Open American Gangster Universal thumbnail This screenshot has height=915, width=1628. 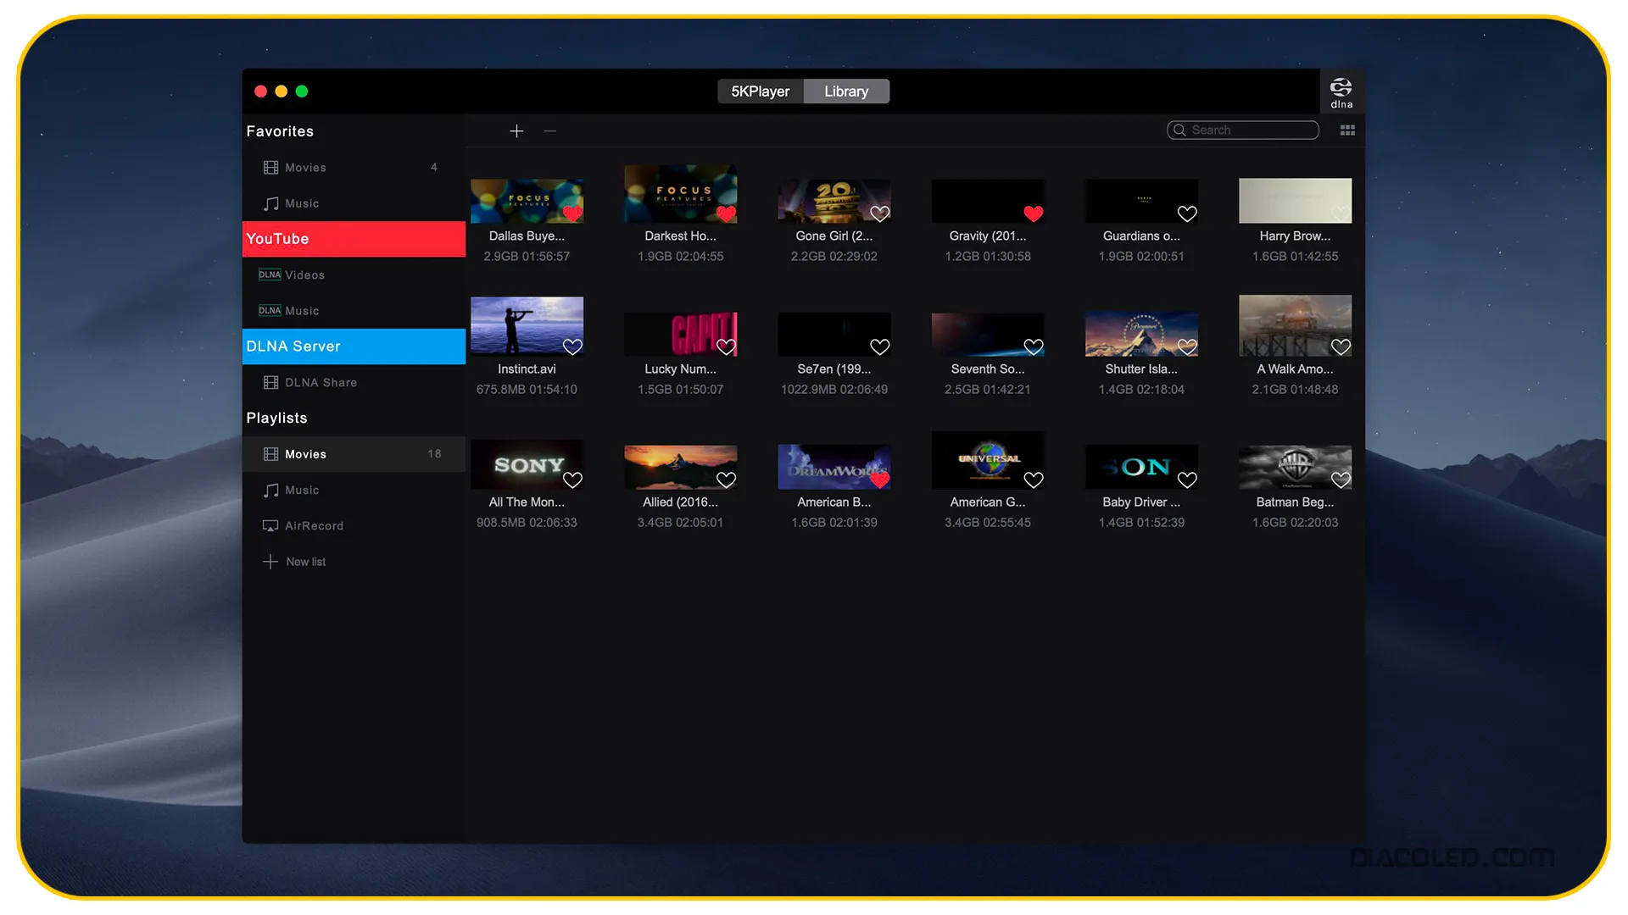click(x=988, y=460)
